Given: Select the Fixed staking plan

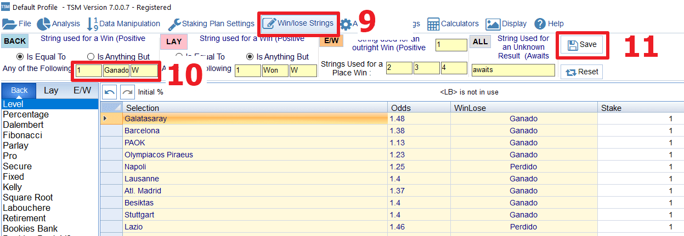Looking at the screenshot, I should pyautogui.click(x=49, y=176).
